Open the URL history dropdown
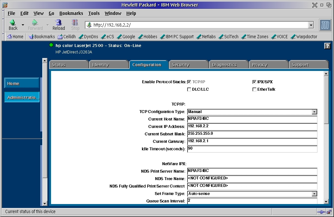The width and height of the screenshot is (334, 217). tap(311, 25)
